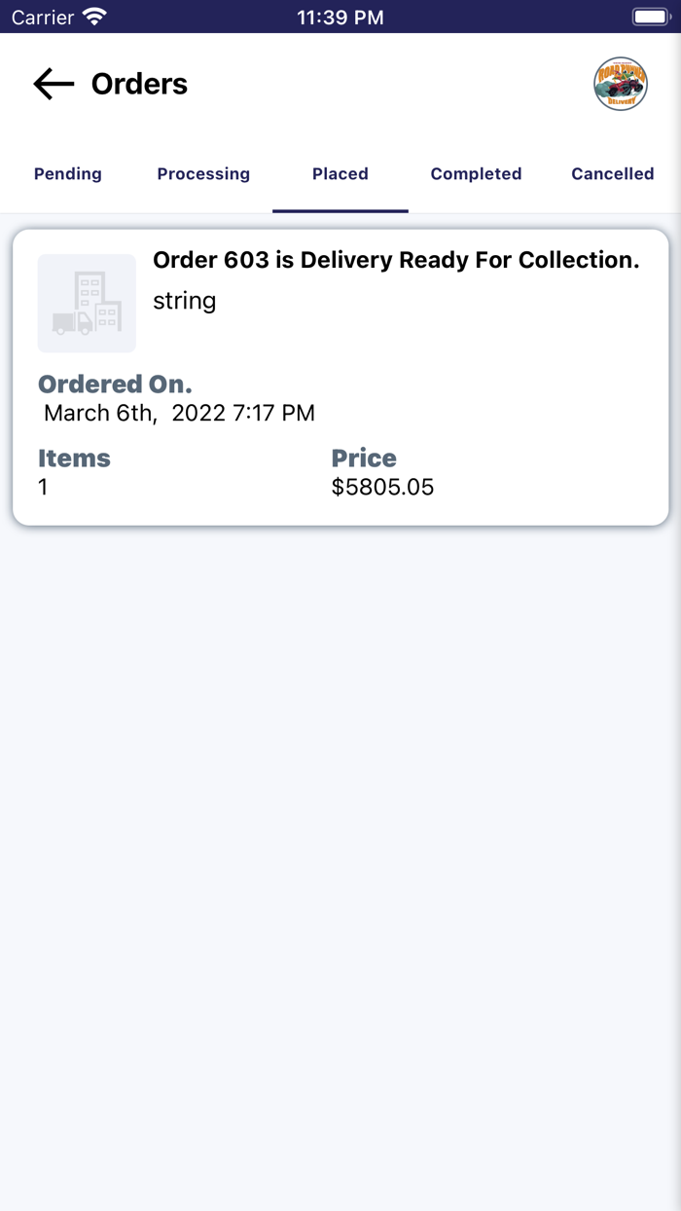681x1211 pixels.
Task: Tap the price $5805.05
Action: coord(382,487)
